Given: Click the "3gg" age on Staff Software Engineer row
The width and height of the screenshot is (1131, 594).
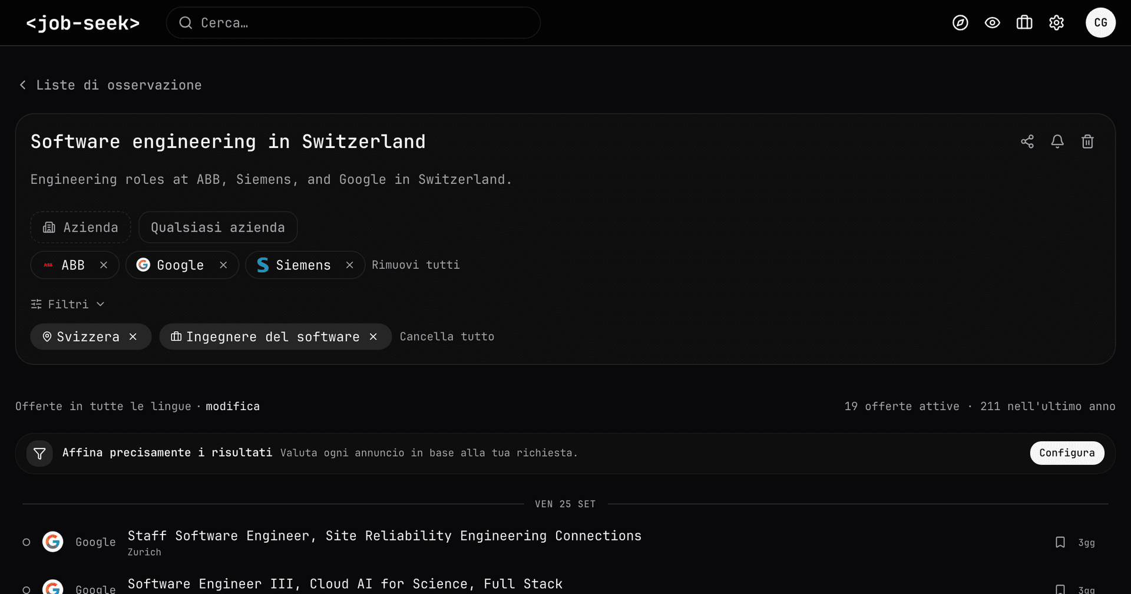Looking at the screenshot, I should [x=1086, y=543].
